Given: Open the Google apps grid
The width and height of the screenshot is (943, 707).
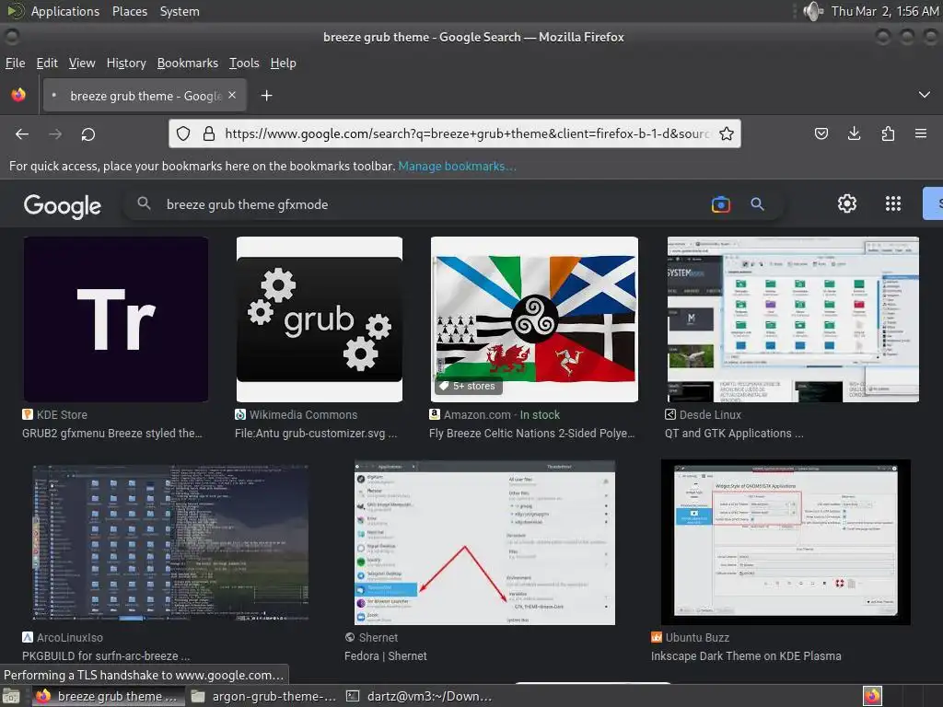Looking at the screenshot, I should point(893,203).
